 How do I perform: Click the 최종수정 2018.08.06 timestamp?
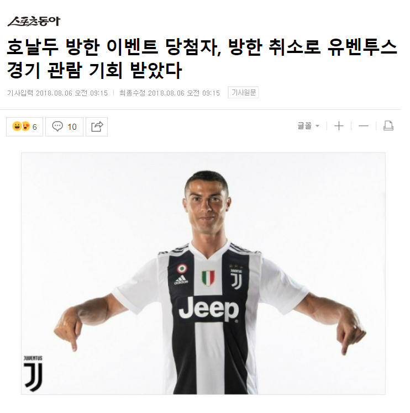pos(170,93)
